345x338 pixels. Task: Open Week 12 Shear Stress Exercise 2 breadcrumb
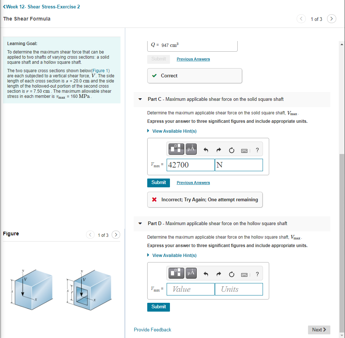(x=41, y=7)
